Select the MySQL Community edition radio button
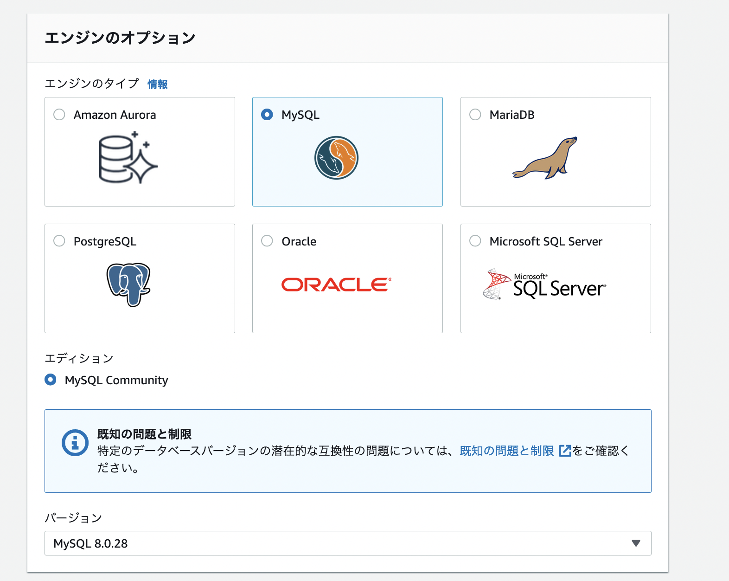The width and height of the screenshot is (729, 581). [x=51, y=380]
